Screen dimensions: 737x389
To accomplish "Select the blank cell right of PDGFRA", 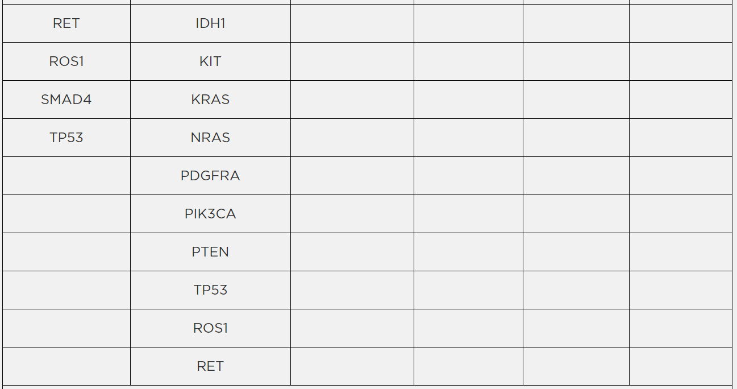I will 352,176.
